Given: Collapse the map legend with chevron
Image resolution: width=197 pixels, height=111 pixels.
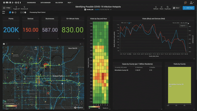Looking at the screenshot, I should (x=16, y=104).
